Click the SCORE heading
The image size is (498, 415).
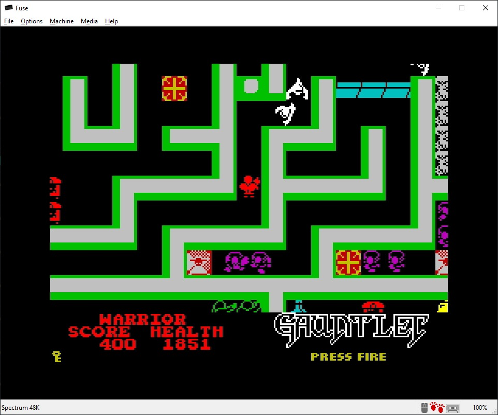pos(99,332)
